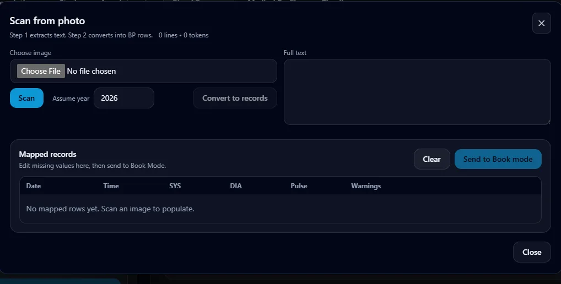Image resolution: width=561 pixels, height=284 pixels.
Task: Select the Time column header
Action: click(x=111, y=186)
